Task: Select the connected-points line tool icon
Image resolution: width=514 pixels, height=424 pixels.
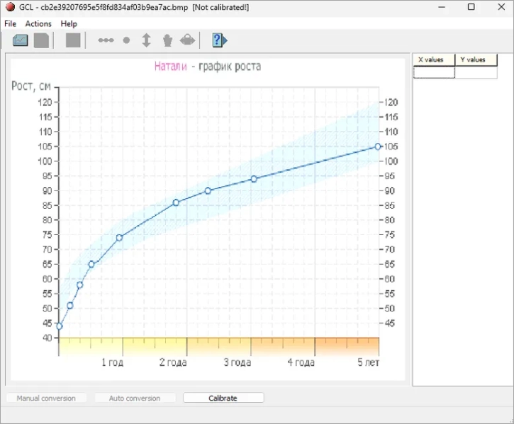Action: (106, 40)
